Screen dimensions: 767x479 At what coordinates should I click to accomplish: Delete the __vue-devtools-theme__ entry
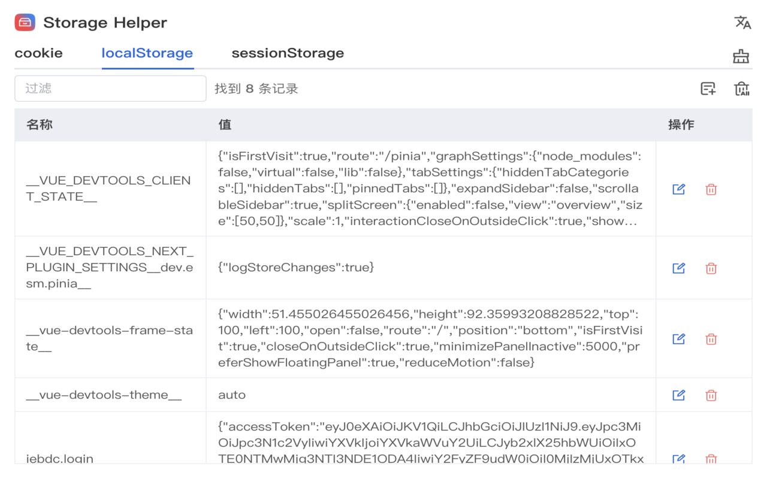[x=711, y=395]
